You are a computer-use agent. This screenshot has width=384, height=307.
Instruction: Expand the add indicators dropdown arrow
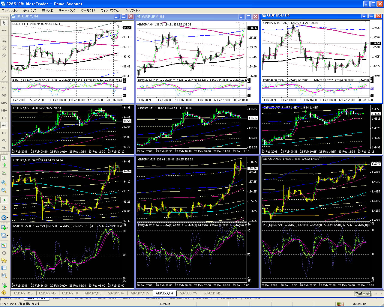pyautogui.click(x=7, y=228)
